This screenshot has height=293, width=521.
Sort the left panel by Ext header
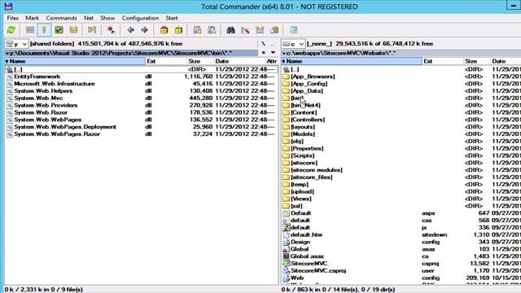pyautogui.click(x=166, y=61)
